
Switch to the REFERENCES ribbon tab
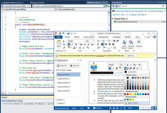(x=104, y=37)
